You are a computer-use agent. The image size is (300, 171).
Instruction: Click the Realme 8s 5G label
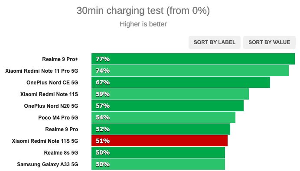(x=61, y=153)
